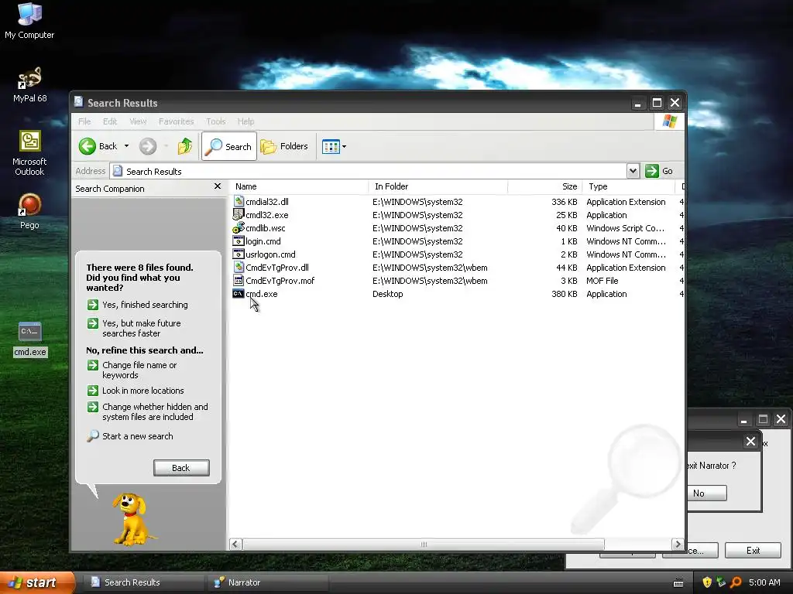
Task: Click the Go button
Action: (x=659, y=171)
